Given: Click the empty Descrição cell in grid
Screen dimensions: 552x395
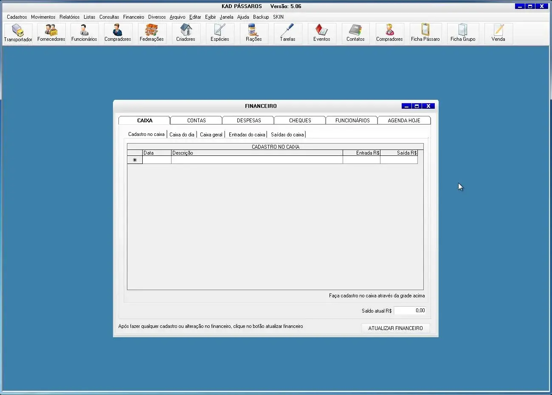Looking at the screenshot, I should (x=256, y=160).
